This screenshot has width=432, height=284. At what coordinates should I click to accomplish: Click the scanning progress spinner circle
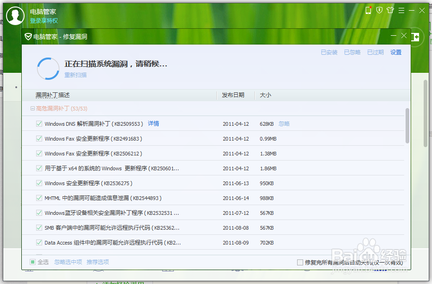pos(48,68)
